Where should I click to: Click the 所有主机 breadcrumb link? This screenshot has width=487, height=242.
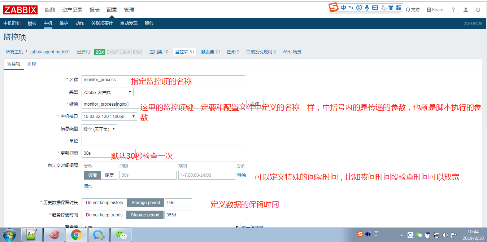click(14, 52)
